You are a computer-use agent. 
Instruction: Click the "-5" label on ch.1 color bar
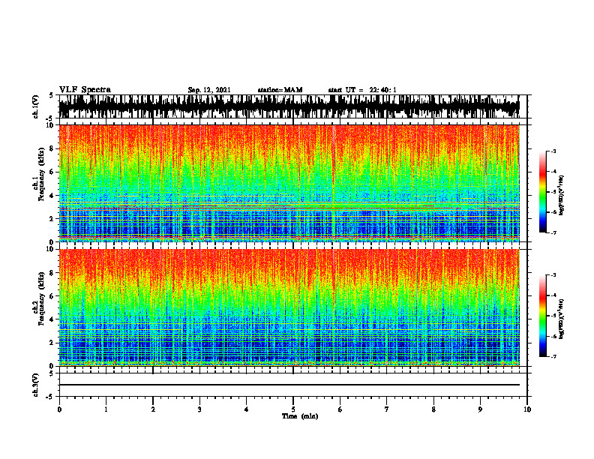pos(553,192)
